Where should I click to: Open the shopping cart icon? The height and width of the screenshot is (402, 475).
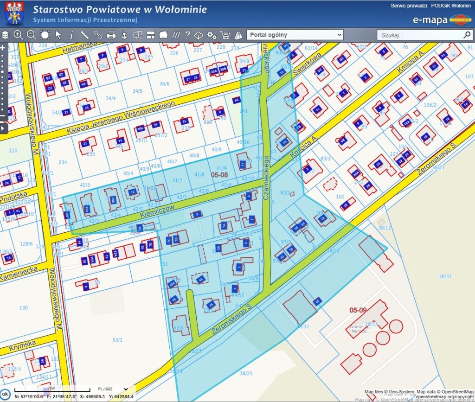pyautogui.click(x=225, y=35)
